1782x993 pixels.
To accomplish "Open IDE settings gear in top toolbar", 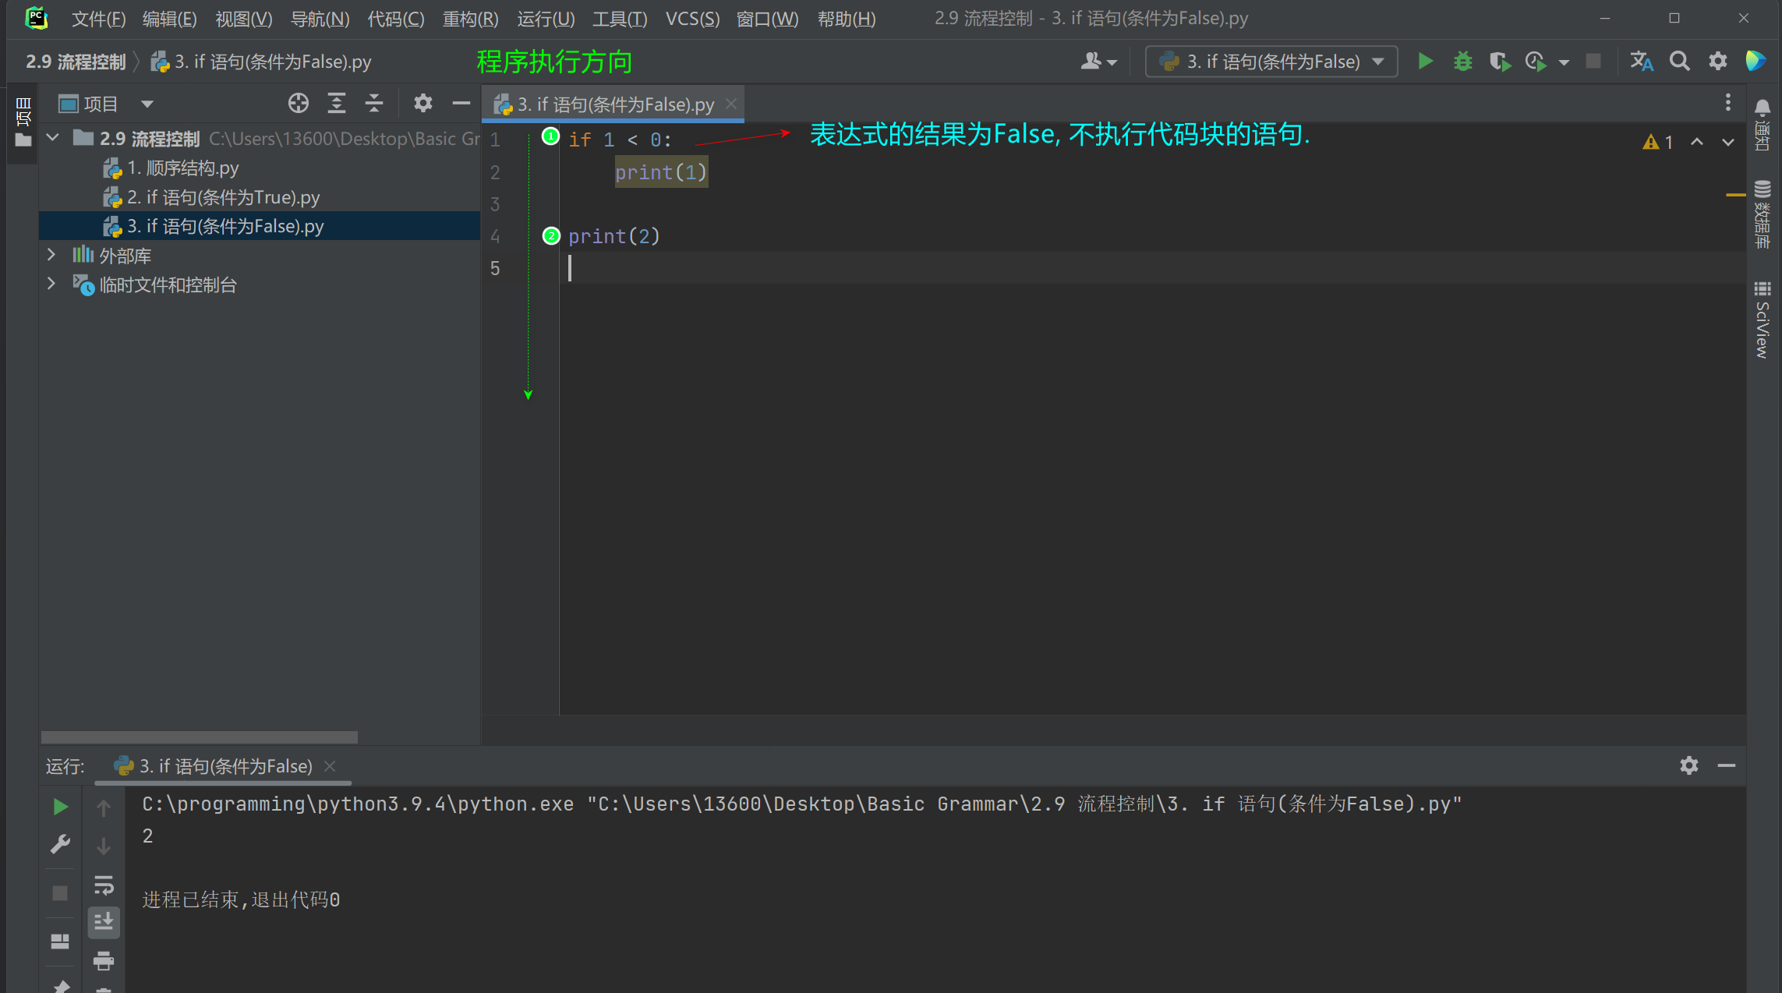I will click(x=1718, y=62).
